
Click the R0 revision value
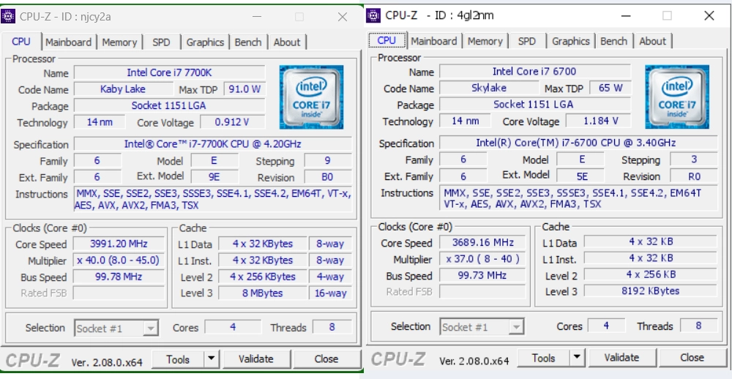pyautogui.click(x=694, y=176)
